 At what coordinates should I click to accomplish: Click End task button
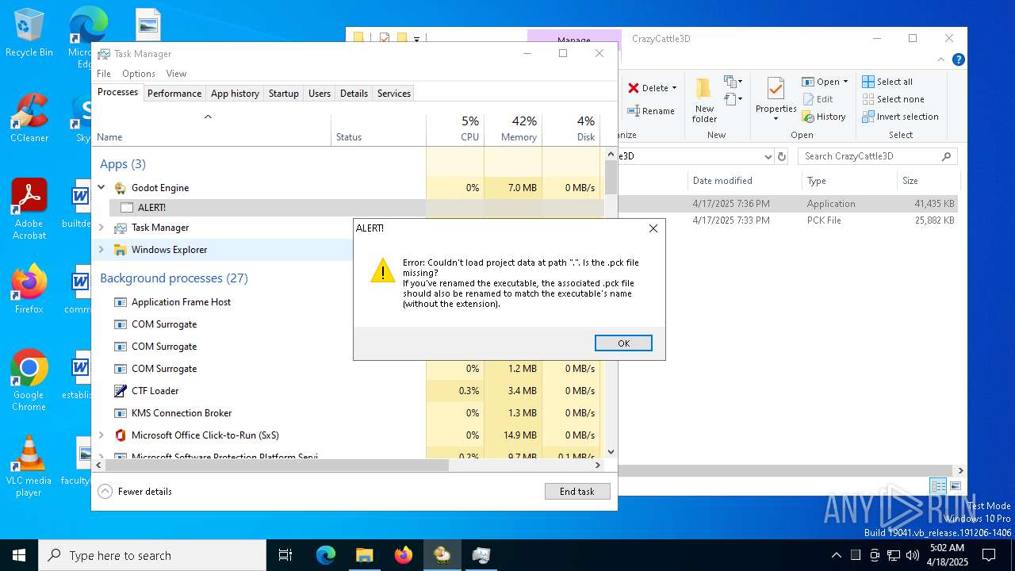(577, 492)
